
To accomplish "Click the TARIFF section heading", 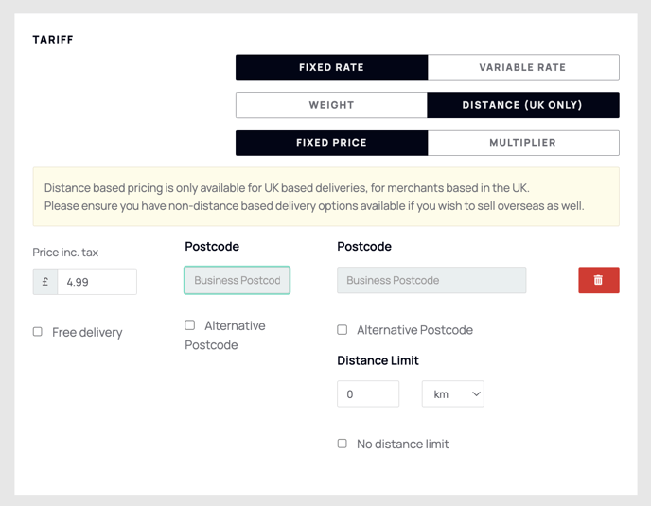I will point(53,40).
